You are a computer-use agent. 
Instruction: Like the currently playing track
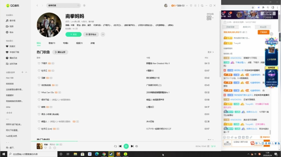[x=46, y=148]
